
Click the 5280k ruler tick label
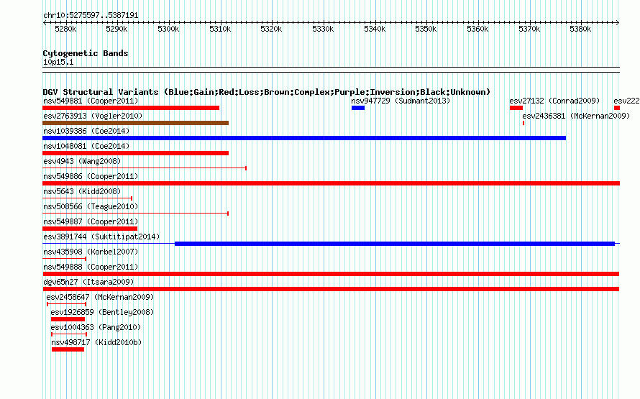65,29
